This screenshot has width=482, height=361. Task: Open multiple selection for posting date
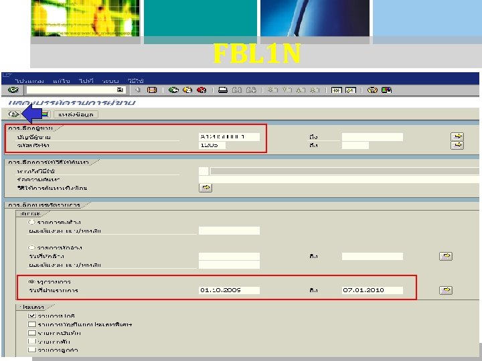click(x=446, y=290)
